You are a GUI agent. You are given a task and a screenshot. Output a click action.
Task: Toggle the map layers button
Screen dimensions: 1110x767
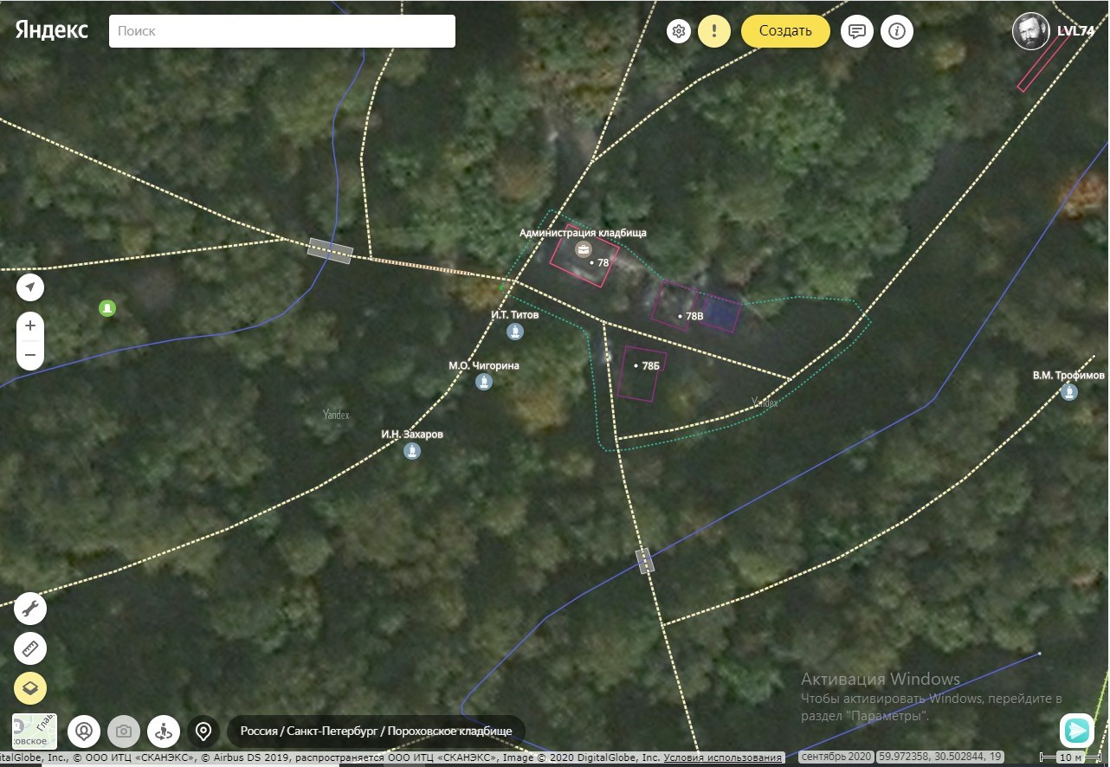tap(30, 688)
